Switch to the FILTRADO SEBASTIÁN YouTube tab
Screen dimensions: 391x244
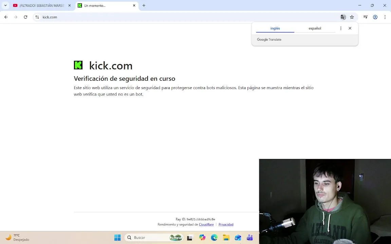[x=42, y=5]
